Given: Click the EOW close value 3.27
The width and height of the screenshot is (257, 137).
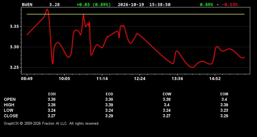Looking at the screenshot, I should (167, 116).
